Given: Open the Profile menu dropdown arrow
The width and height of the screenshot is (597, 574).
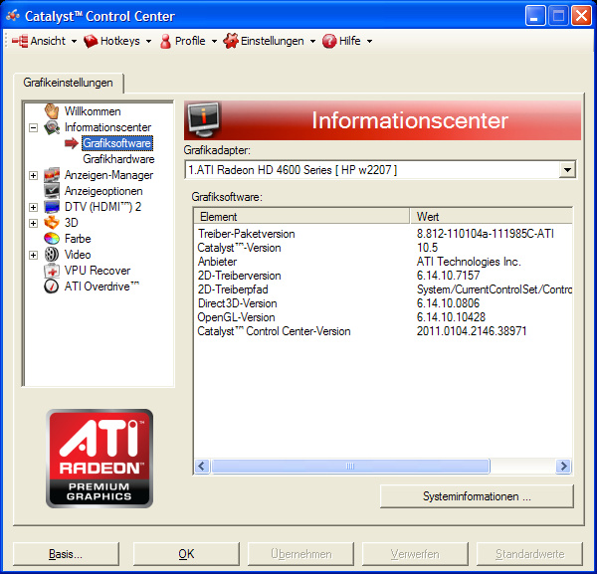Looking at the screenshot, I should (214, 41).
